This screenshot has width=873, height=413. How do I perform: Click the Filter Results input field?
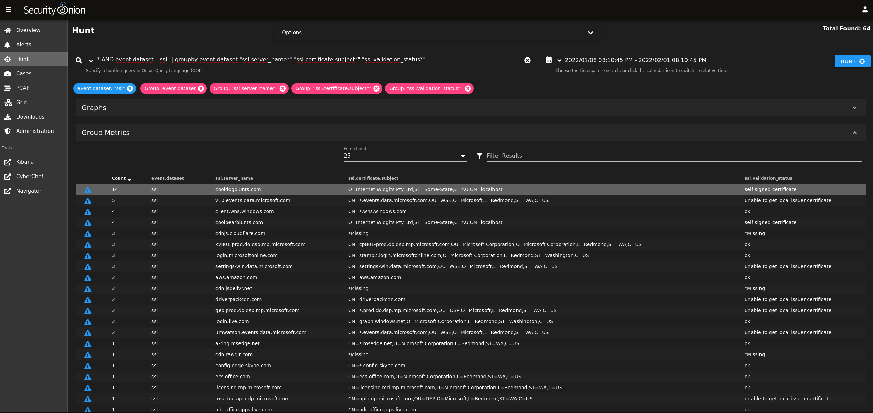pos(674,156)
